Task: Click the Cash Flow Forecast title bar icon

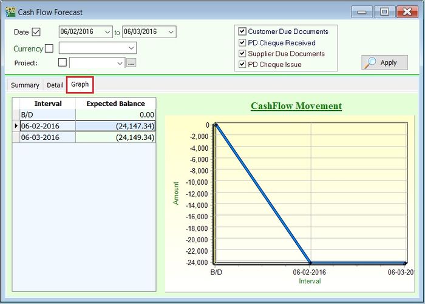Action: 10,12
